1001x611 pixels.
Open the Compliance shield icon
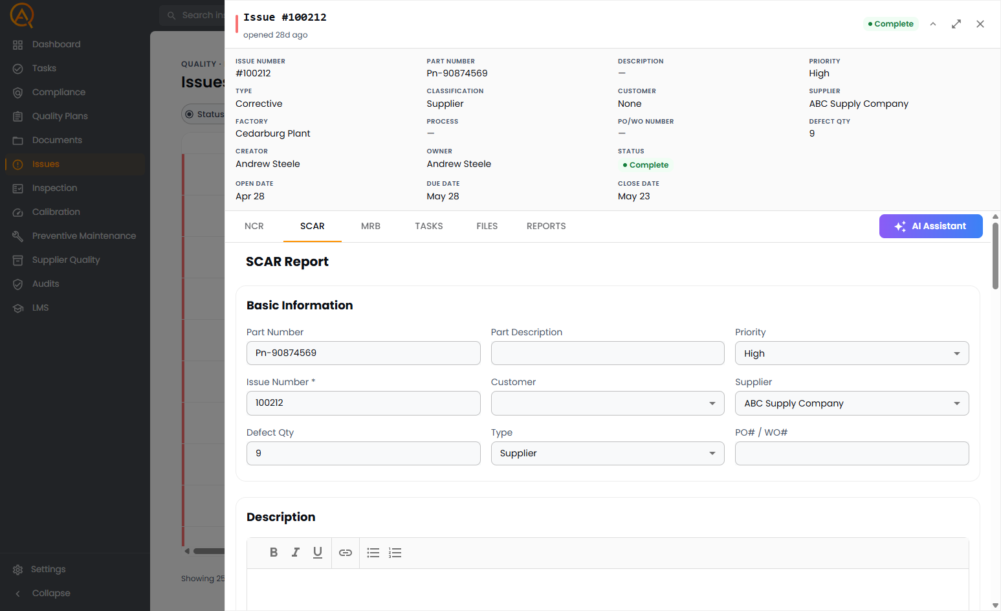click(18, 93)
